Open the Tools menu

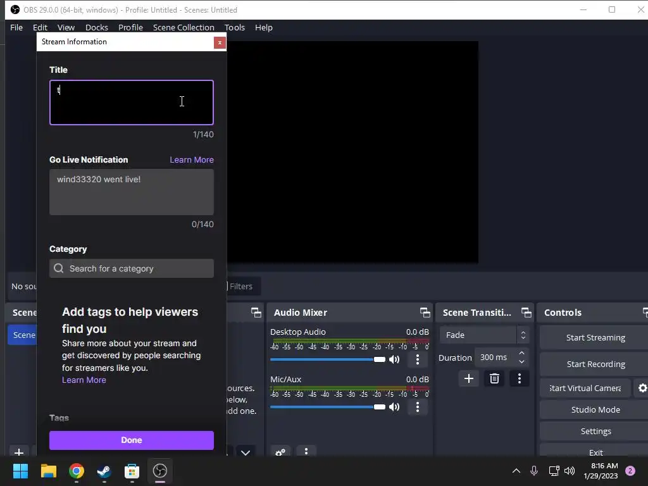[x=235, y=27]
